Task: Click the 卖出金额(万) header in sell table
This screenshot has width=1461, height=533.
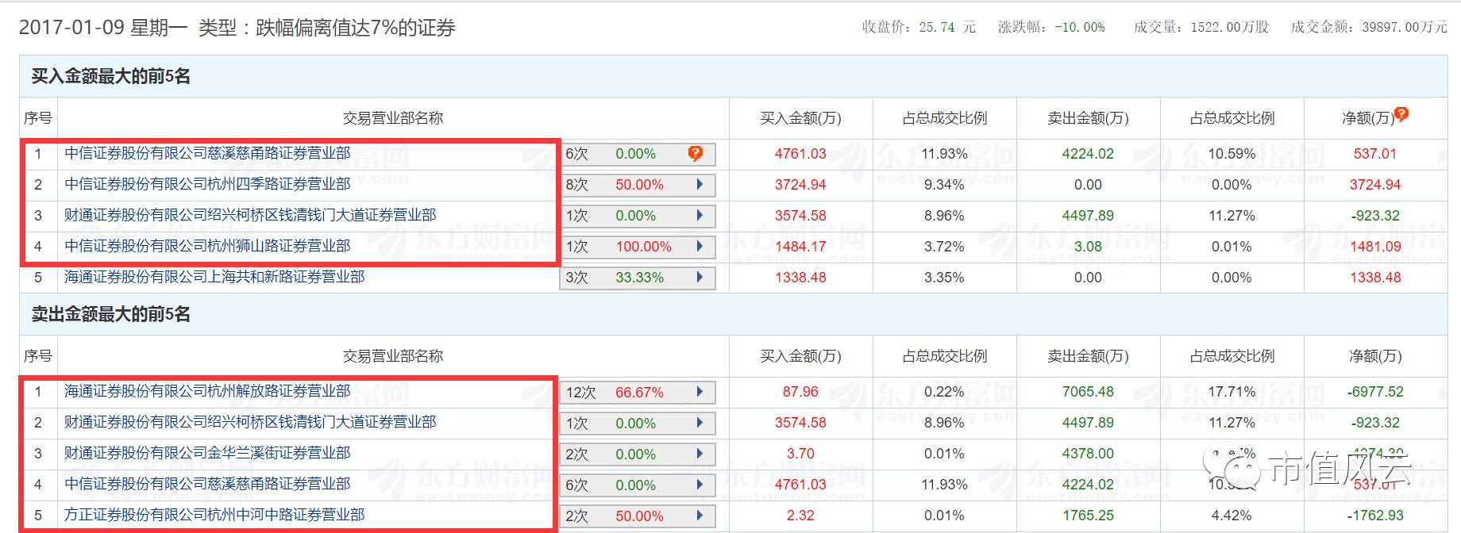Action: pos(1088,356)
